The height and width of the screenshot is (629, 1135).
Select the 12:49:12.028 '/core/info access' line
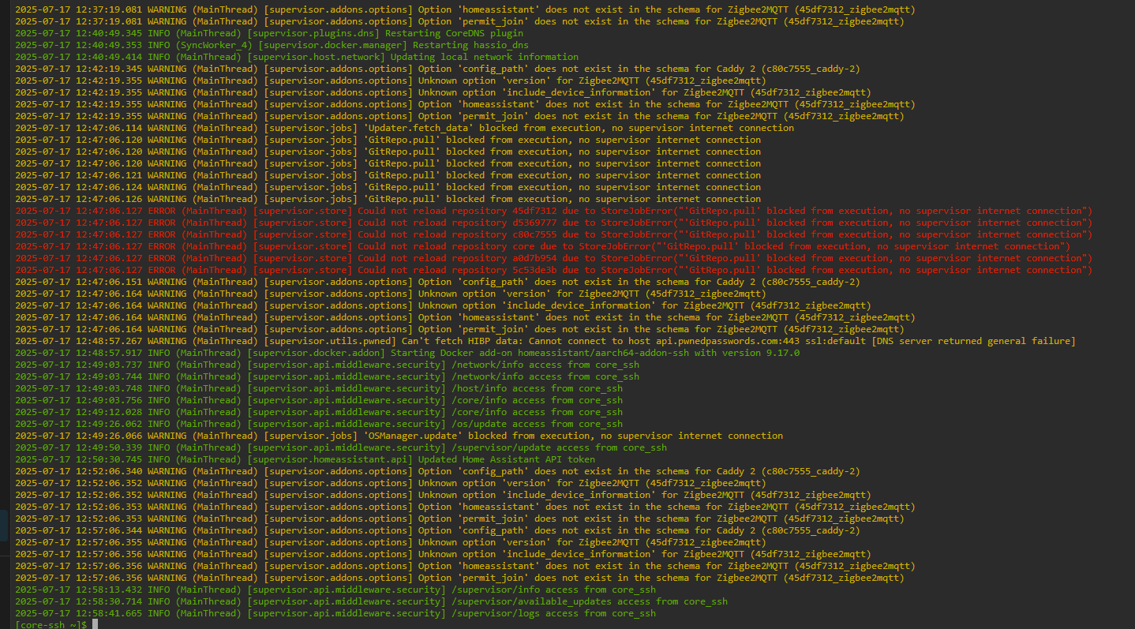(319, 412)
